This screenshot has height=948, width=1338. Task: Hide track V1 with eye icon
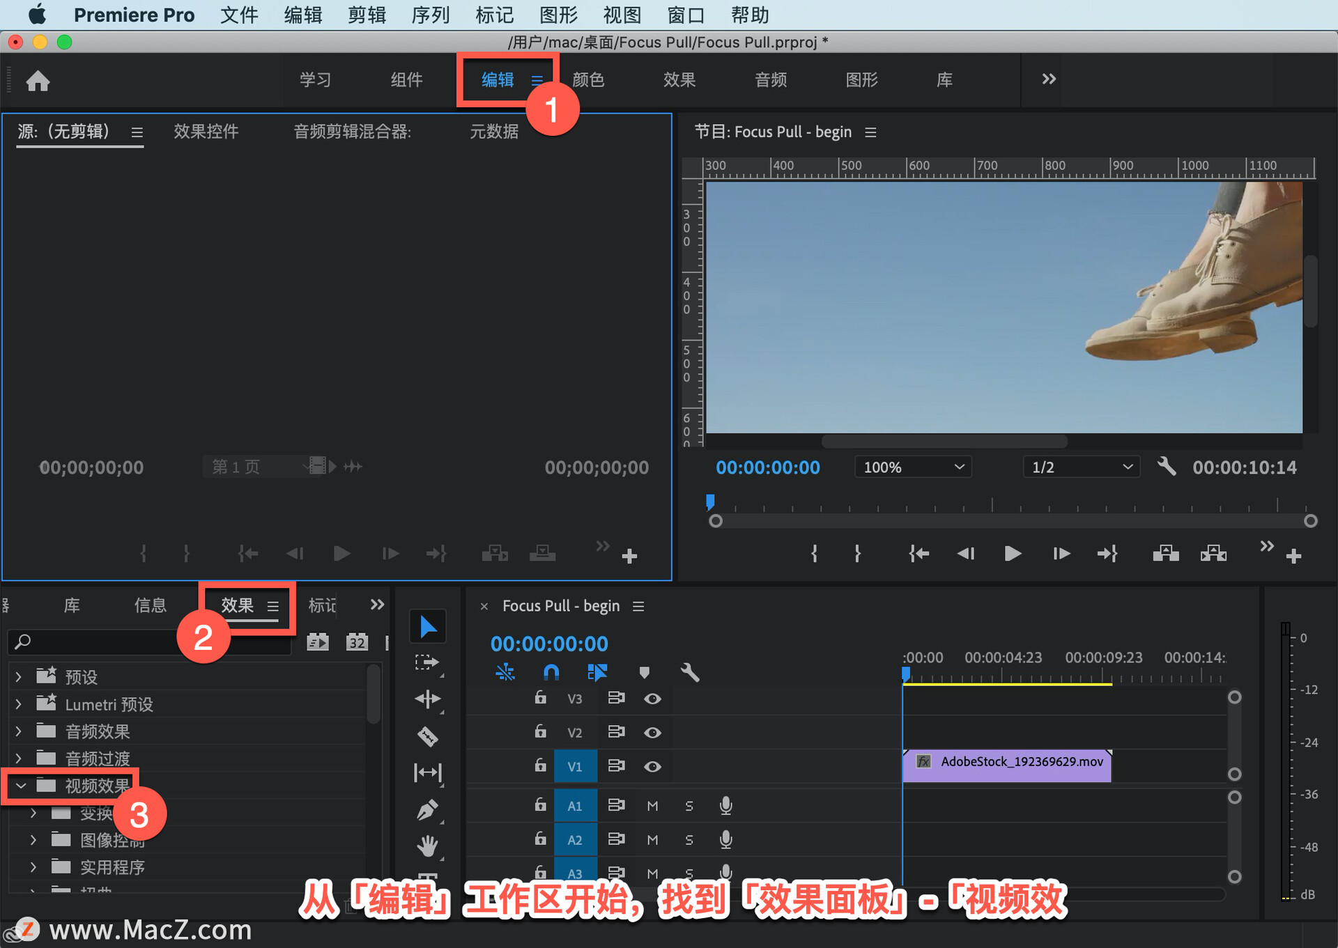(x=652, y=766)
